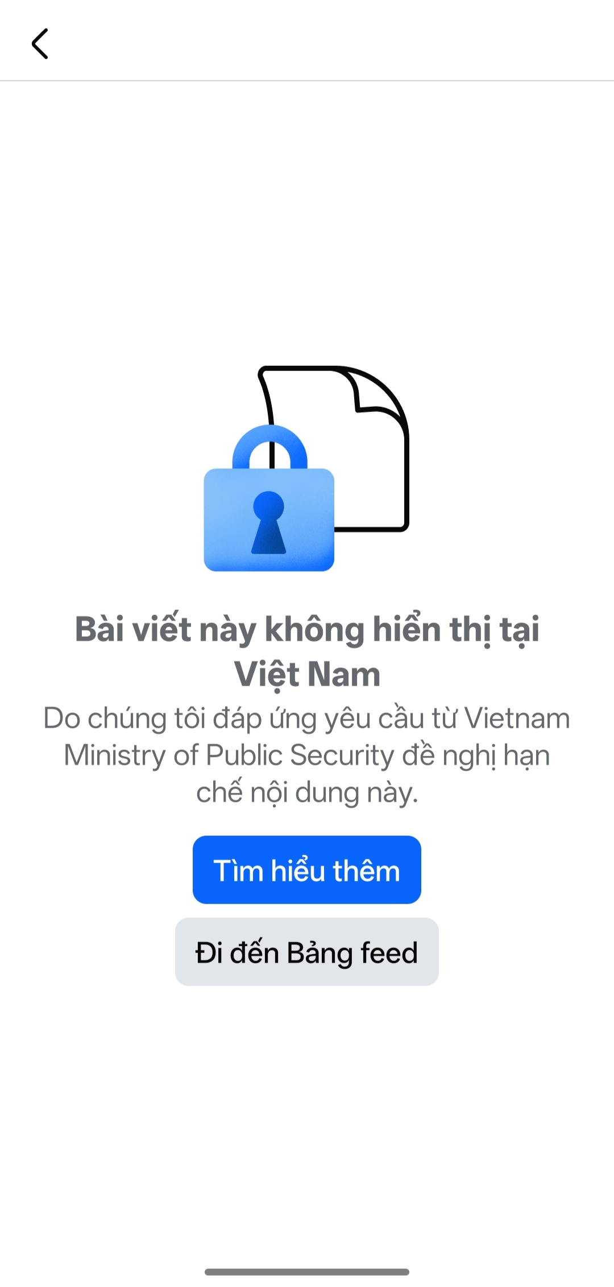Viewport: 614px width, 1287px height.
Task: Tap the word "Vietnam" in the description
Action: tap(517, 718)
